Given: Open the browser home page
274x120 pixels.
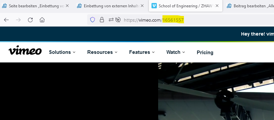Looking at the screenshot, I should tap(42, 20).
